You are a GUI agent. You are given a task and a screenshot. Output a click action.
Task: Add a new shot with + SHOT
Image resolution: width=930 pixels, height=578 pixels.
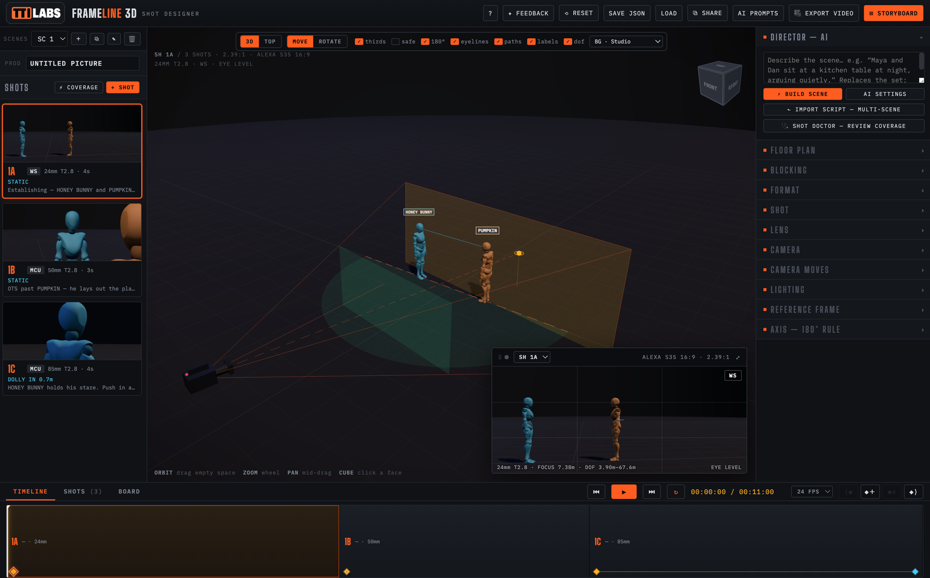click(x=123, y=88)
